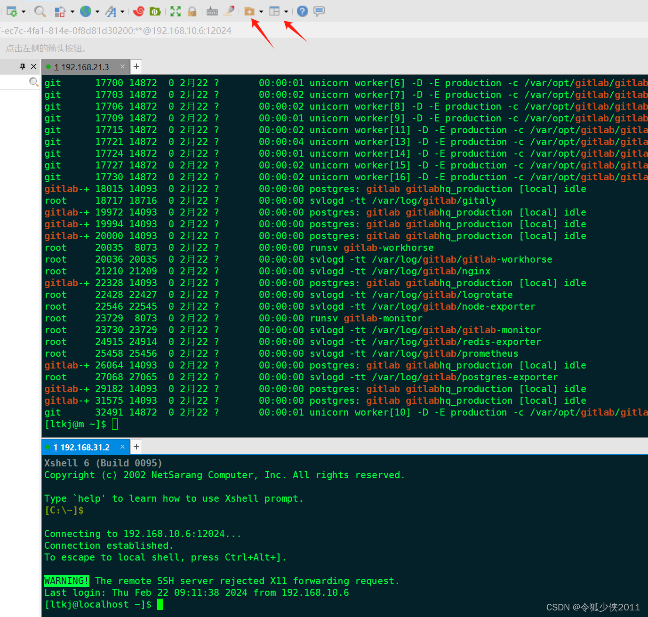Click the /var/log/gitlab/gitaly line
The height and width of the screenshot is (617, 648).
pos(270,200)
